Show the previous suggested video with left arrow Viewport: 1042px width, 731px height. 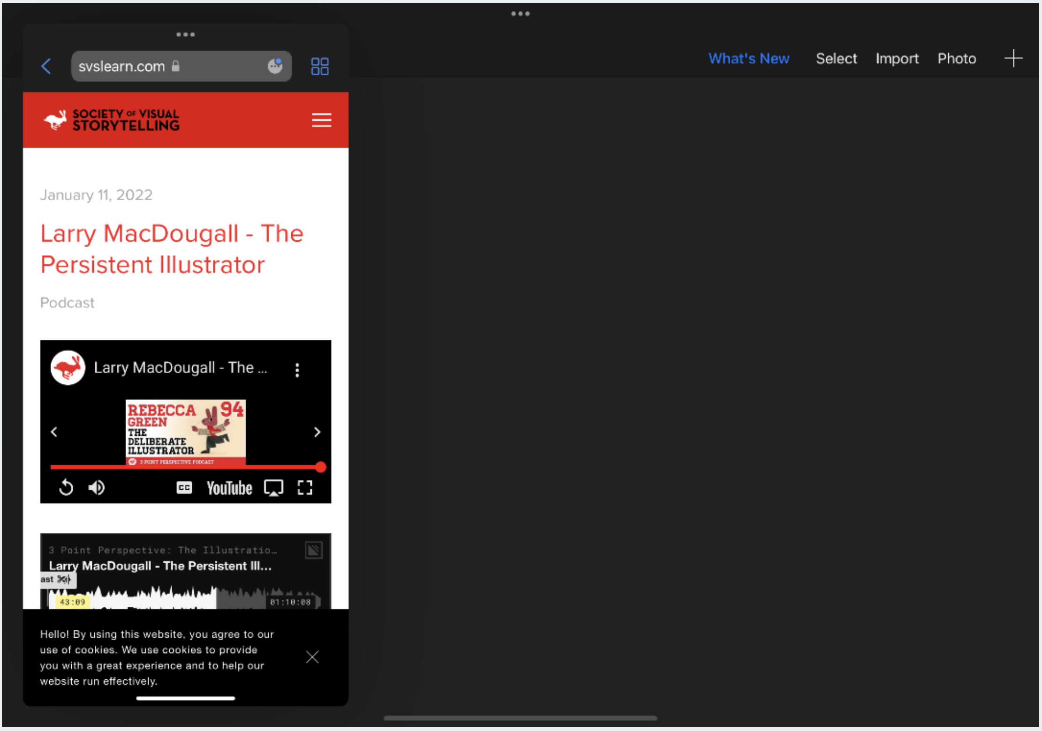[x=54, y=432]
